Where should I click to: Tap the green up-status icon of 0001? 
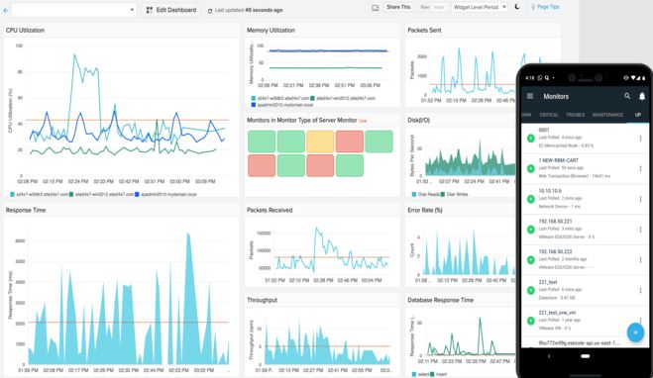[530, 139]
